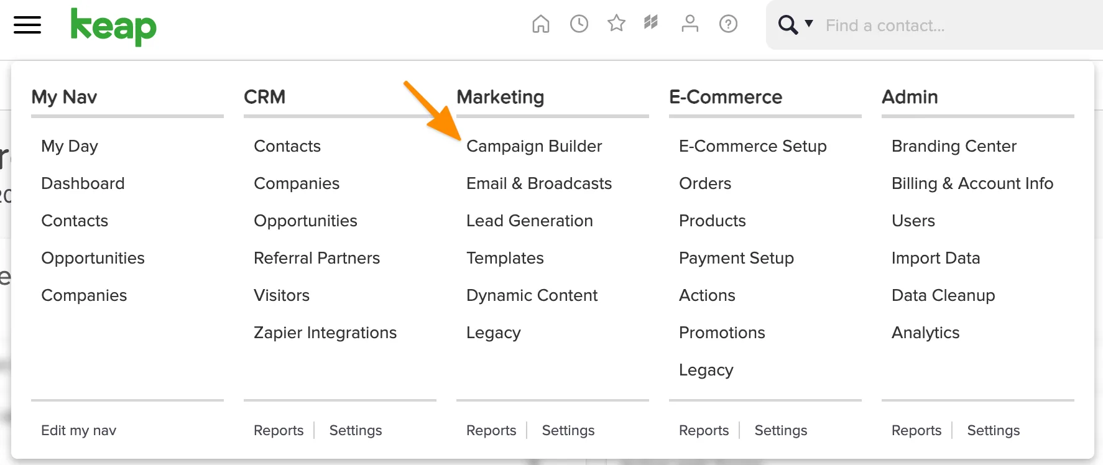The image size is (1103, 465).
Task: Open Legacy under Marketing
Action: click(494, 333)
